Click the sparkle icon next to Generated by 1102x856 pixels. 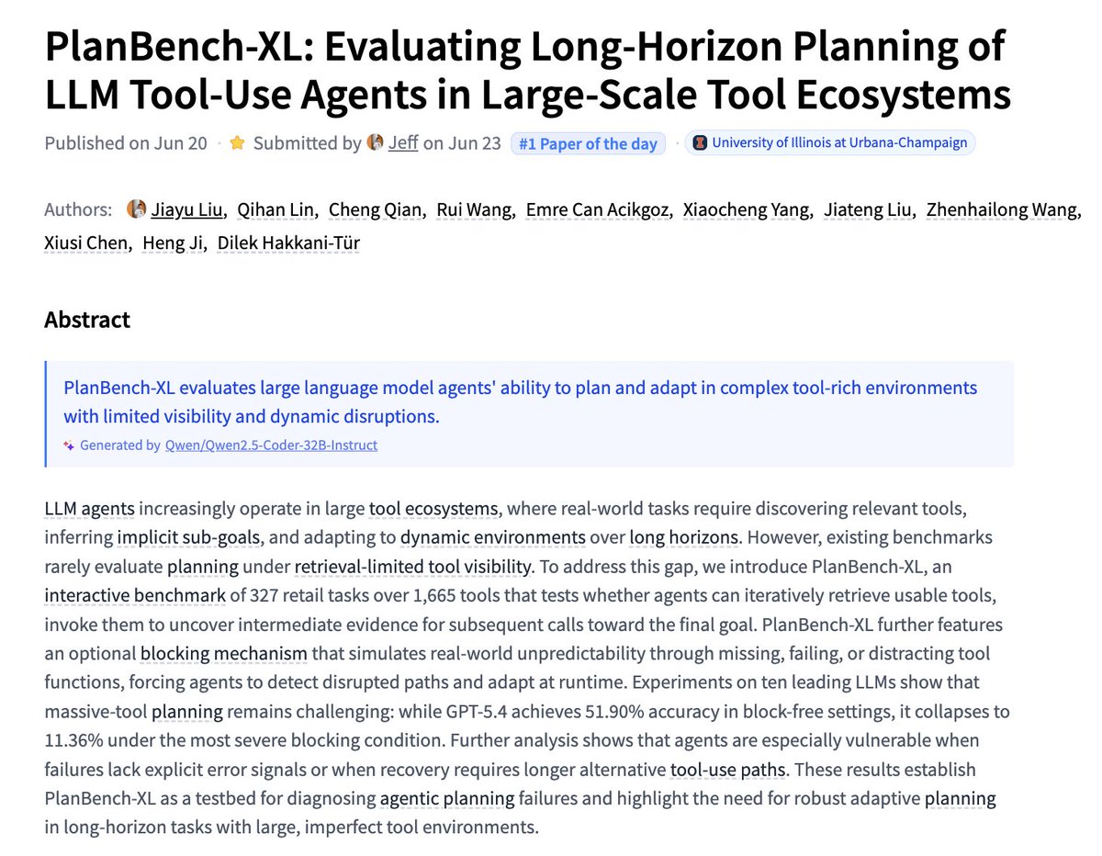pos(68,445)
